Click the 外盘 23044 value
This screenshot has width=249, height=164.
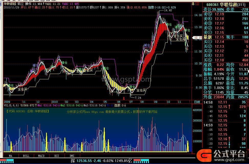click(219, 97)
